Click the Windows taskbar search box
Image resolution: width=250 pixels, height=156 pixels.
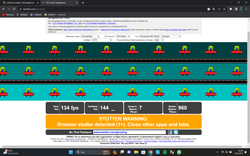coord(93,152)
